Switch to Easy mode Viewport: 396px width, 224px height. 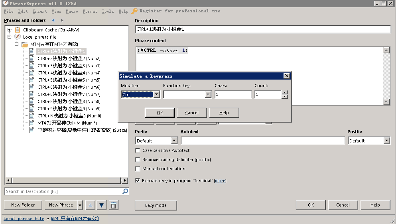(x=156, y=205)
